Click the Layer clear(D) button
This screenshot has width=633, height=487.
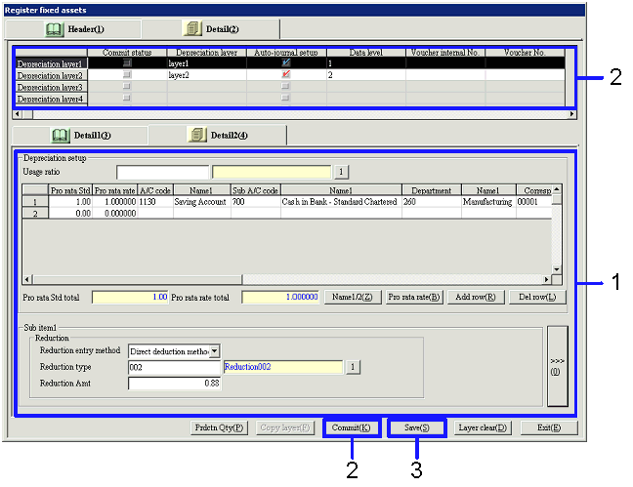click(482, 427)
